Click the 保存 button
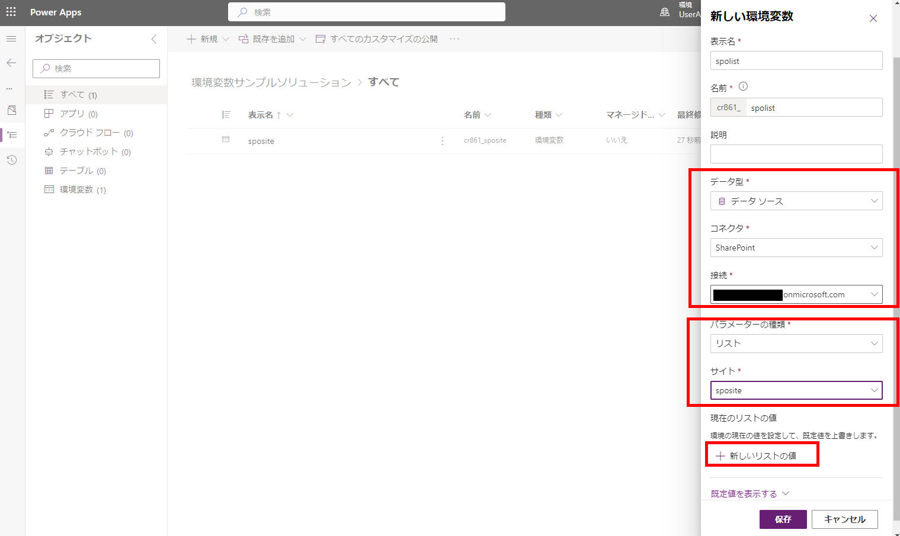Viewport: 900px width, 536px height. (x=783, y=519)
